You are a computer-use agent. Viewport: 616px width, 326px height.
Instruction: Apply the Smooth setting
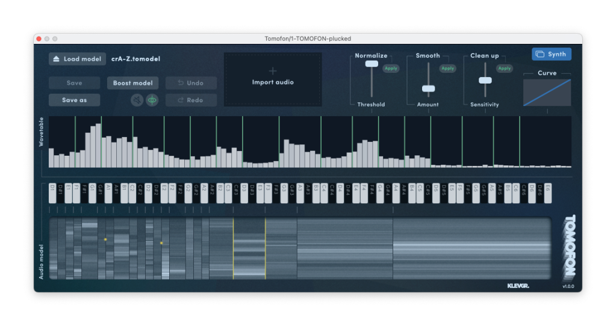pos(447,69)
